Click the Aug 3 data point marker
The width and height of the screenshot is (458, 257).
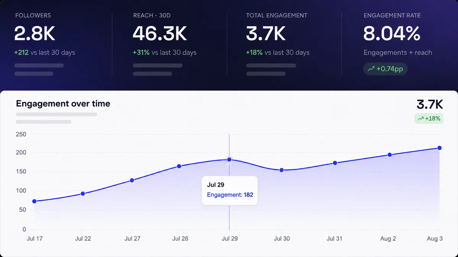click(x=440, y=148)
